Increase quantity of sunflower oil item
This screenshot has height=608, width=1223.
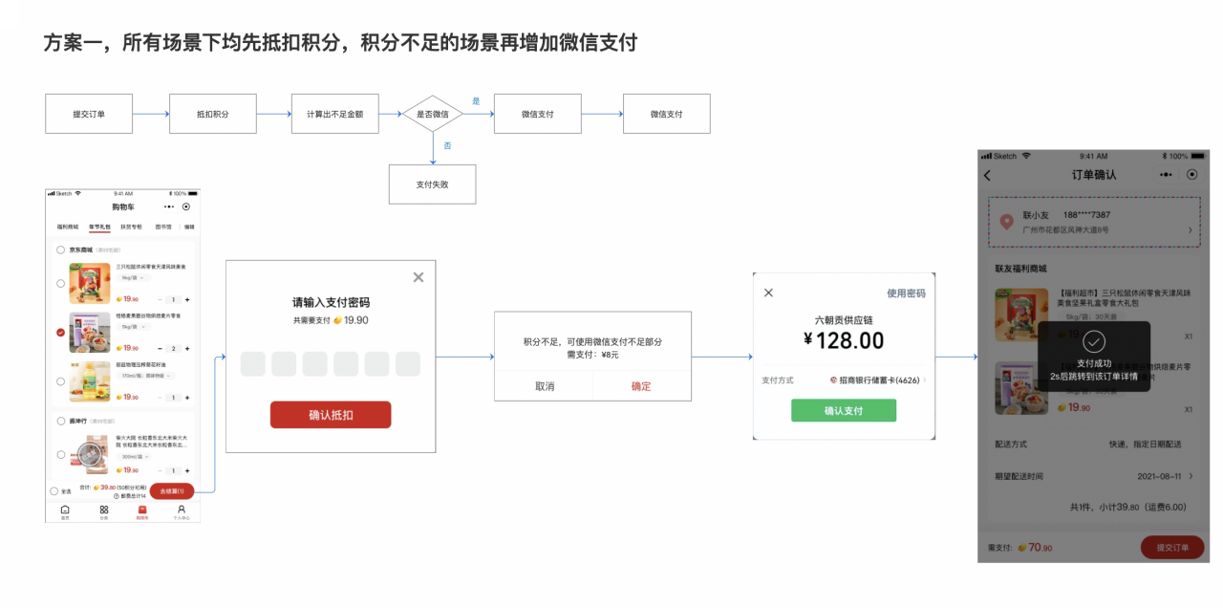pos(187,398)
